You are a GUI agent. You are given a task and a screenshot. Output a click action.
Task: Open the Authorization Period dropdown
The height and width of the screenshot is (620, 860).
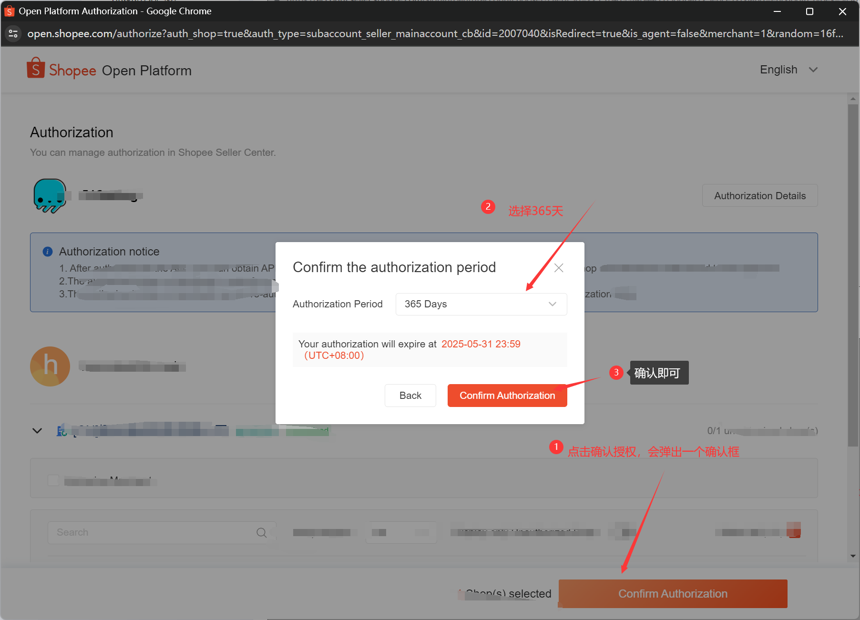pos(481,304)
